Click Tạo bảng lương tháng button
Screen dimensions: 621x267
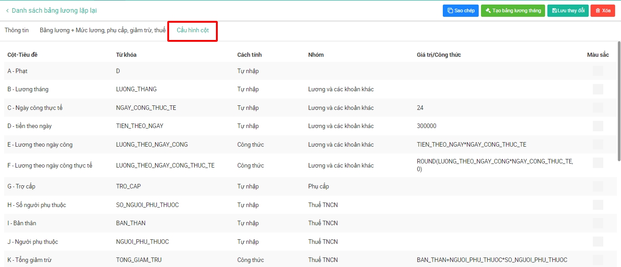[x=512, y=10]
